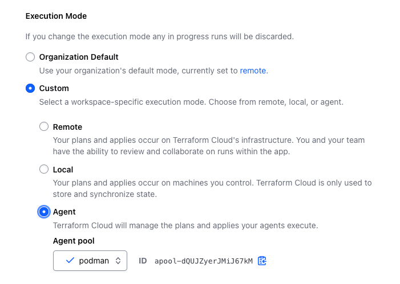Viewport: 400px width, 284px height.
Task: Click the bold "ID" label
Action: pyautogui.click(x=143, y=261)
